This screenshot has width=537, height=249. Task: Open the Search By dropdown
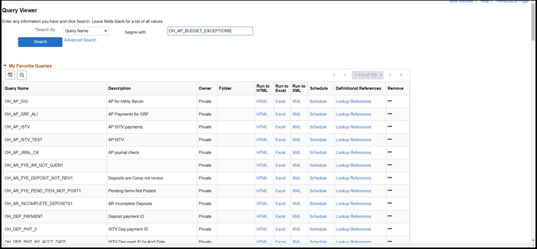click(x=86, y=31)
